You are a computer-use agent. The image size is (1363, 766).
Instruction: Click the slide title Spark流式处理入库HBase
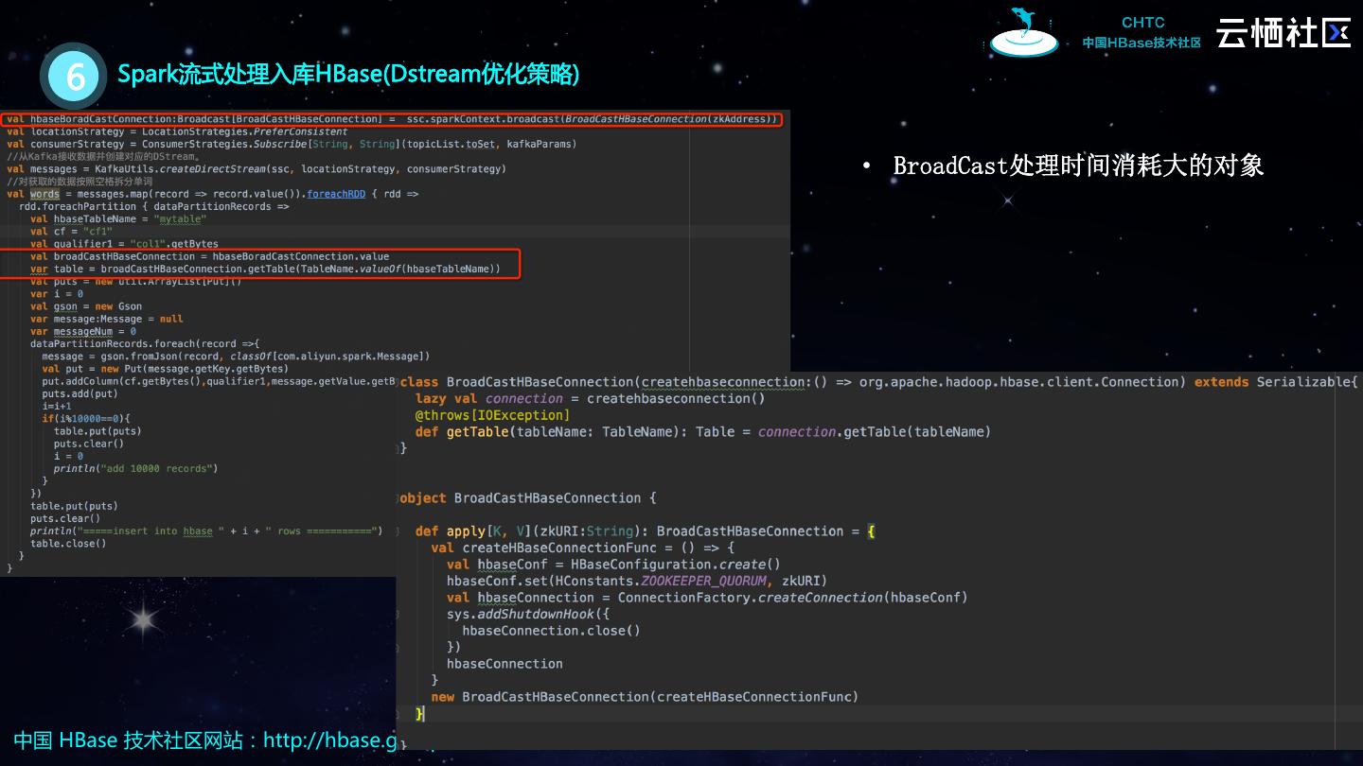348,74
